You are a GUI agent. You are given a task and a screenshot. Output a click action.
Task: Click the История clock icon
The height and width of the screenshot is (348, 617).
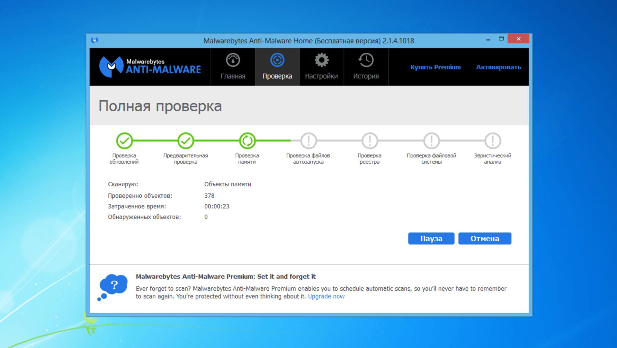pos(365,60)
